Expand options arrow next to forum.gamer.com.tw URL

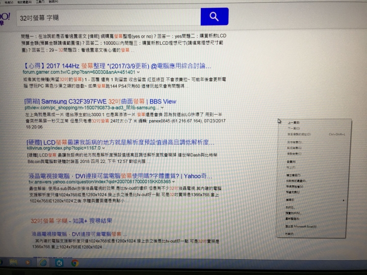coord(138,72)
